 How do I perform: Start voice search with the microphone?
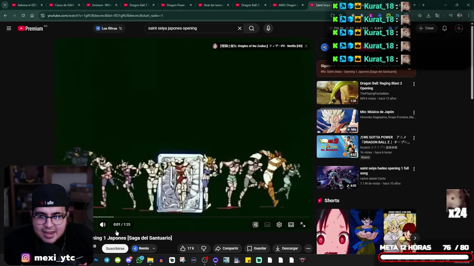coord(268,28)
